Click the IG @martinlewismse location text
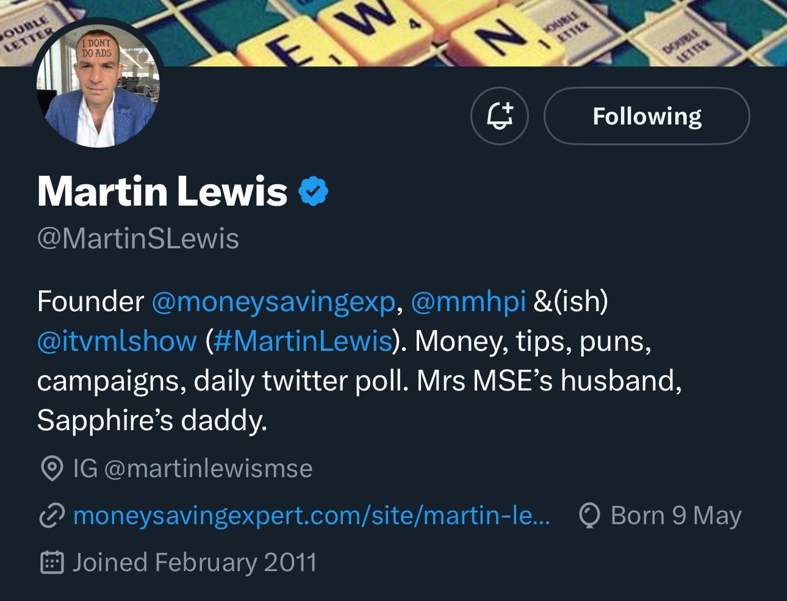This screenshot has height=601, width=787. point(192,469)
